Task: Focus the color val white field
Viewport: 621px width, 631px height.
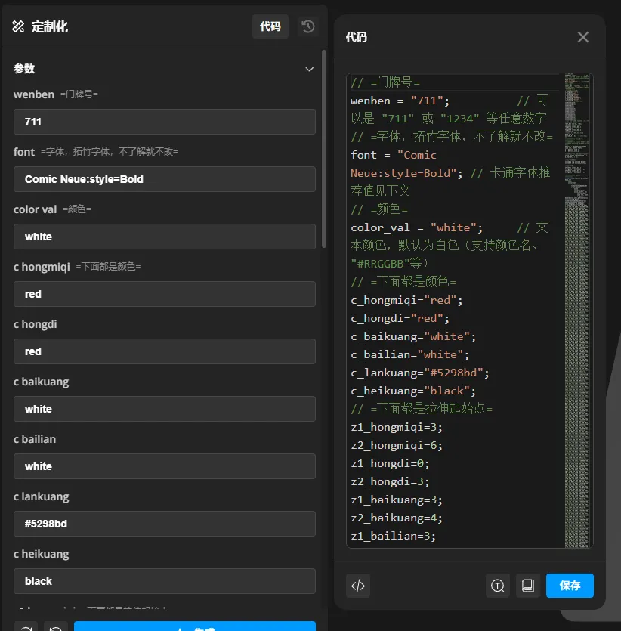Action: pos(165,237)
